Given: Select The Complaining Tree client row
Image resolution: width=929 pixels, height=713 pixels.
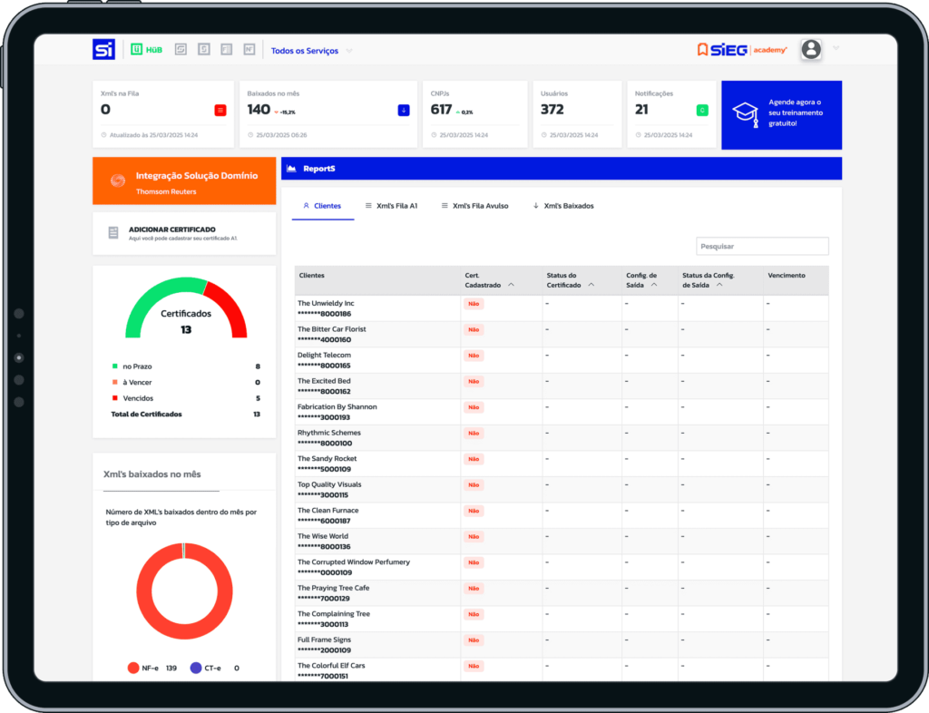Looking at the screenshot, I should [x=562, y=619].
